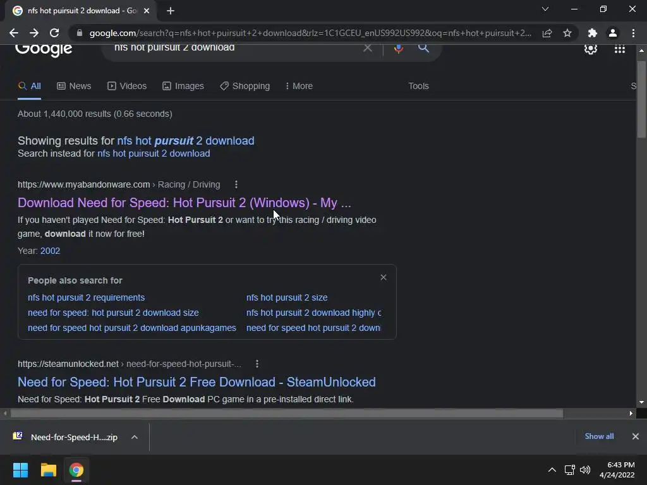Open options for myabandonware result

pos(236,184)
